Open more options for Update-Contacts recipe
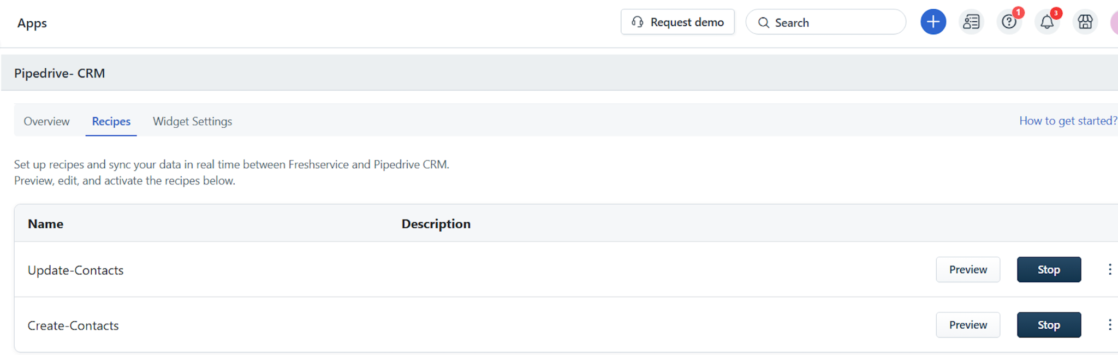1118x355 pixels. point(1110,269)
